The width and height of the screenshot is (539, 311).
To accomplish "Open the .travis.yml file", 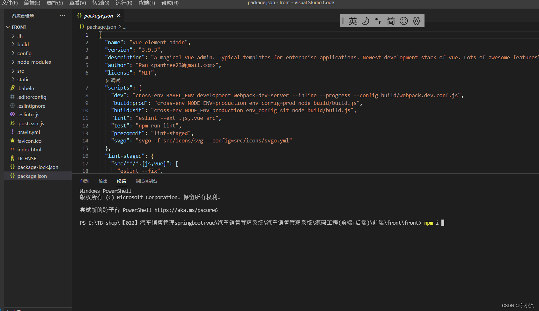I will [x=38, y=132].
